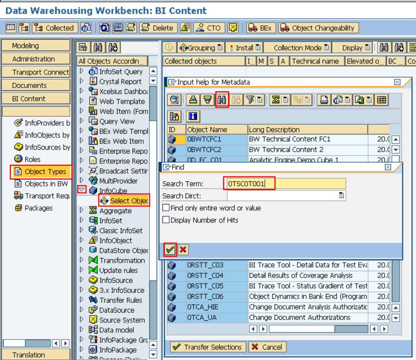Click the Find binoculars icon right of Display
Image resolution: width=416 pixels, height=360 pixels.
point(384,48)
